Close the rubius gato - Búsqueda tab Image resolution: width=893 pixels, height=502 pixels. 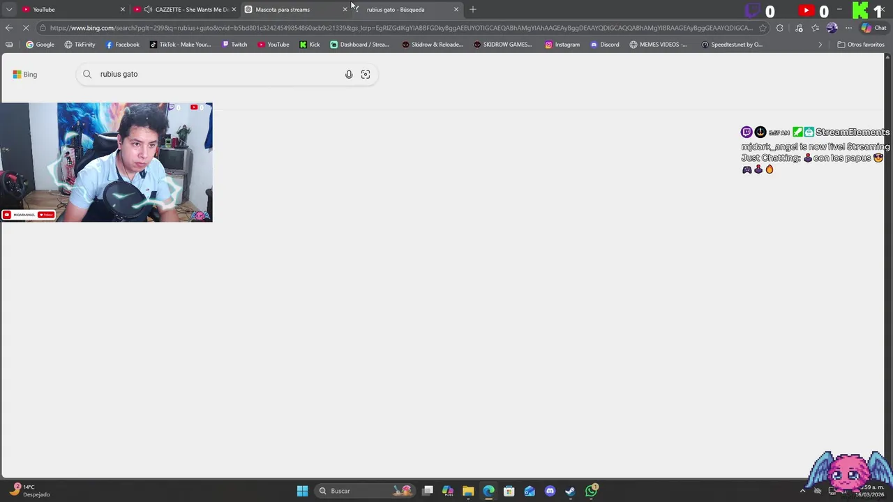(x=456, y=9)
